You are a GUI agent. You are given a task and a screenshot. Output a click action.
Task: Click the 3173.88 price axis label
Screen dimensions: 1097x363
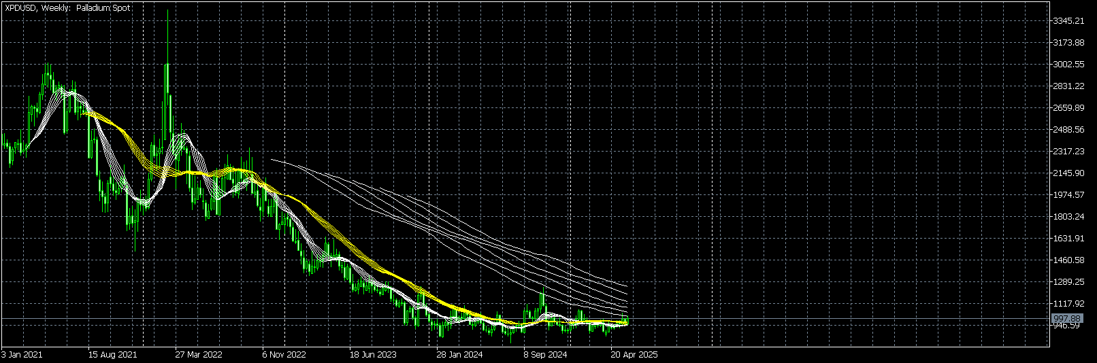pyautogui.click(x=1068, y=43)
